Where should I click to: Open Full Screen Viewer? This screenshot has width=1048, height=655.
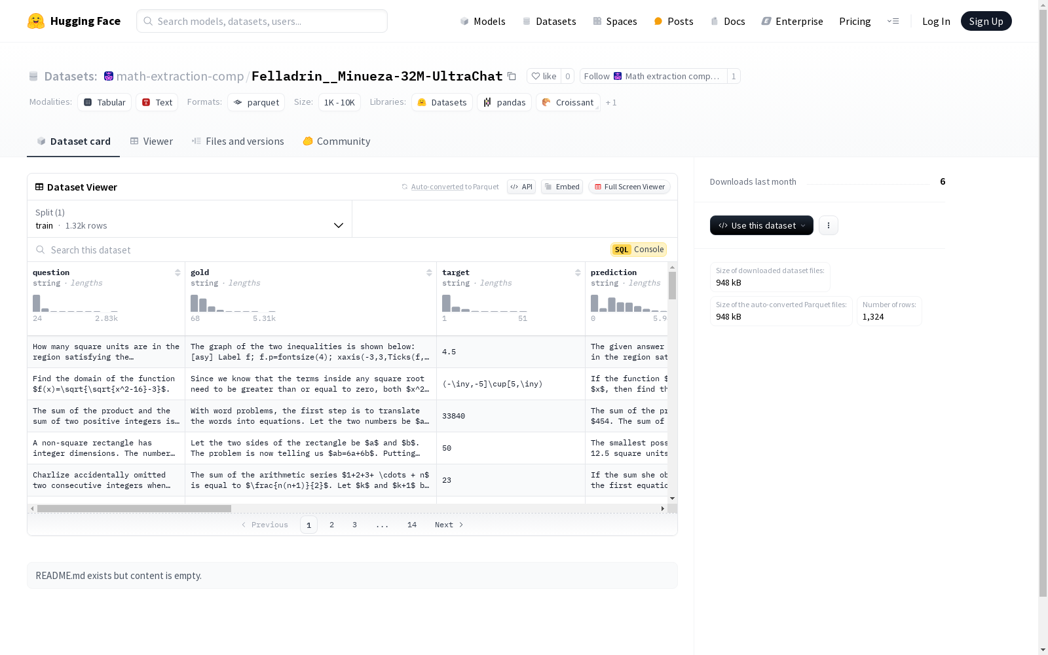pyautogui.click(x=629, y=187)
